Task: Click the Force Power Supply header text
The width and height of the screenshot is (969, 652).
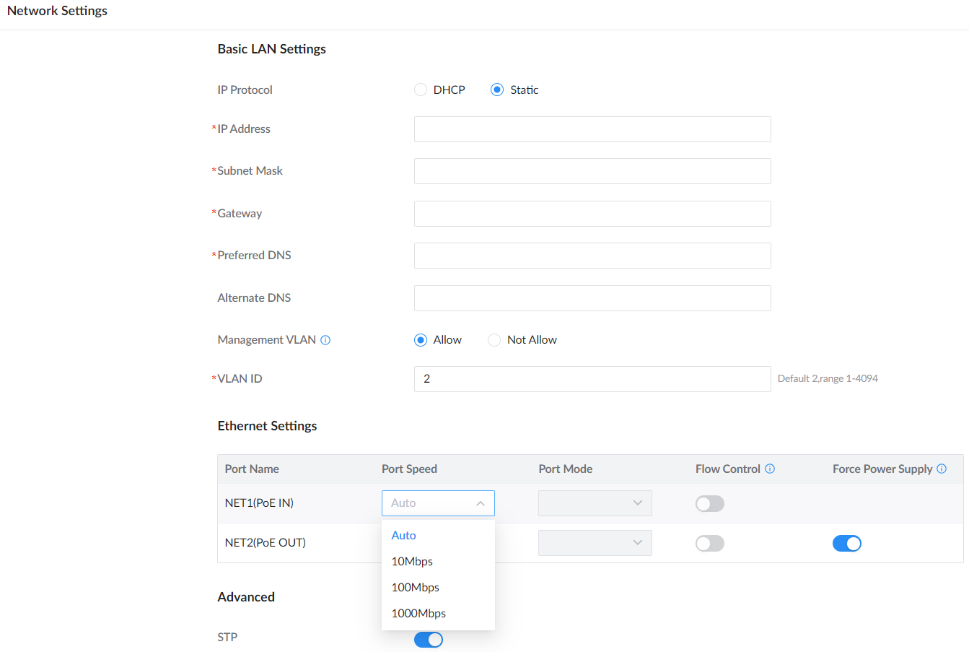Action: 882,469
